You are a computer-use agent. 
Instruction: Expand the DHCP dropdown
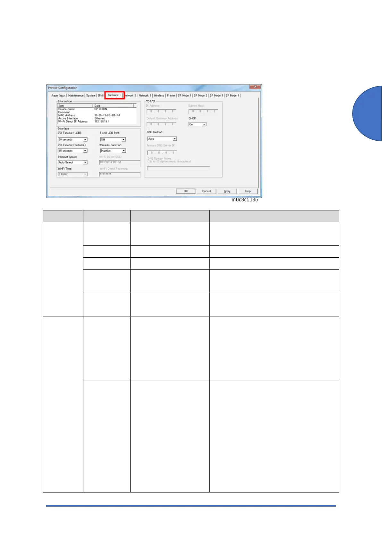197,124
